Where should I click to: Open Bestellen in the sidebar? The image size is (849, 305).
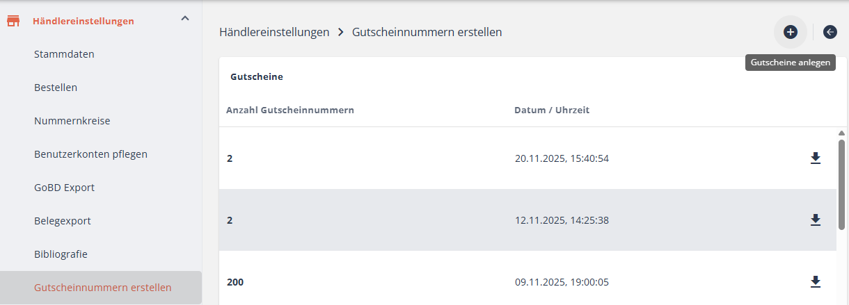tap(56, 88)
